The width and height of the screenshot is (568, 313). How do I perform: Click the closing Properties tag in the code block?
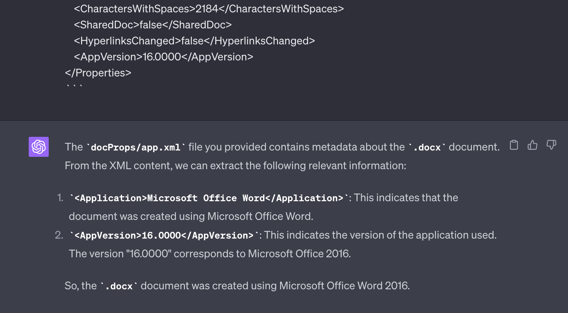[x=98, y=72]
